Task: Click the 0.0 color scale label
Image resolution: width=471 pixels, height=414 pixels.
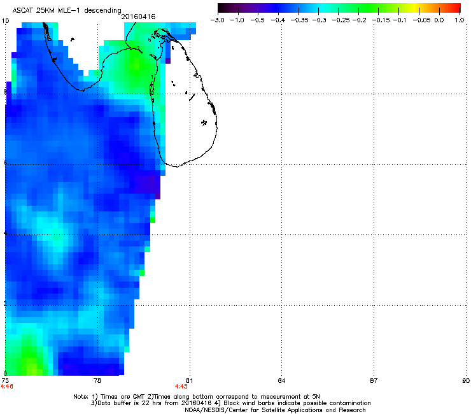Action: 439,20
